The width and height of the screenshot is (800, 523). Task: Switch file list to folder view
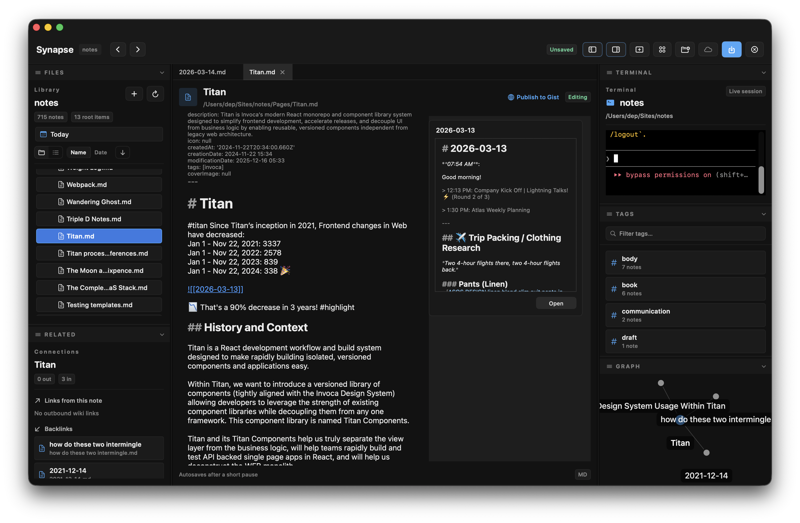pyautogui.click(x=42, y=153)
